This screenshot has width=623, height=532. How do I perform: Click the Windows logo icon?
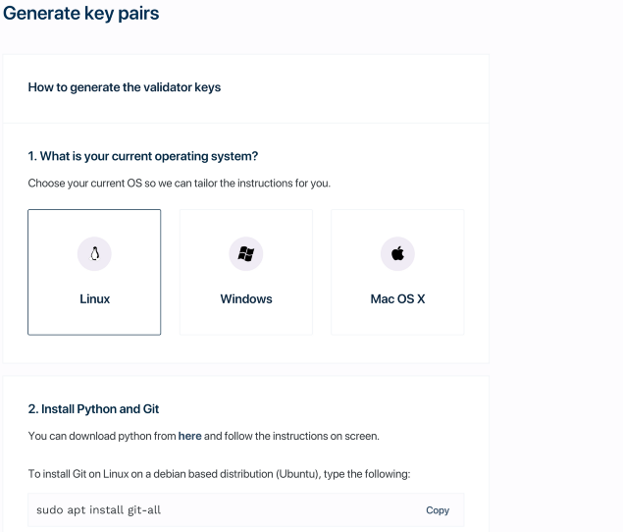pos(246,253)
